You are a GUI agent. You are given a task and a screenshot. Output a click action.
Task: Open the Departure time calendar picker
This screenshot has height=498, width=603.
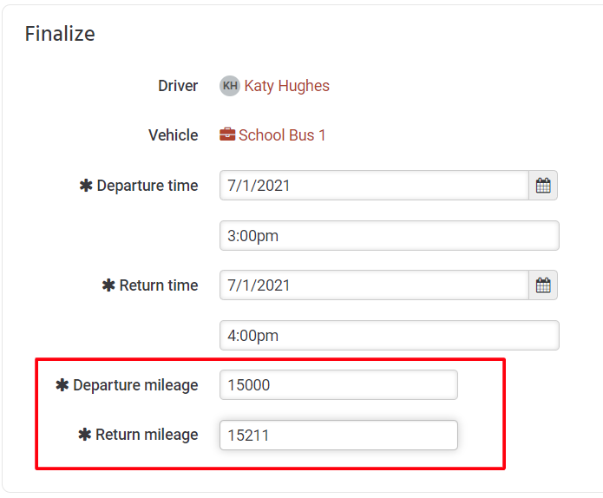(543, 186)
